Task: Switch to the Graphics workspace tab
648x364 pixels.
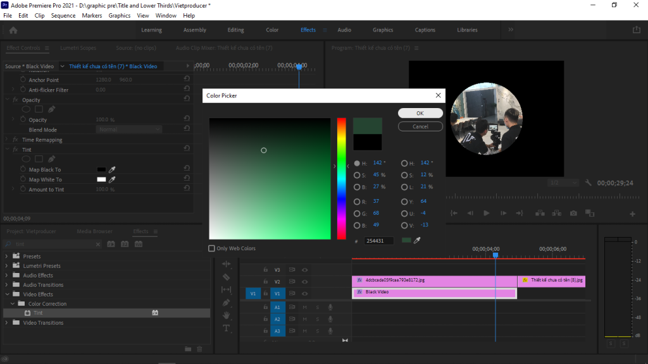Action: pyautogui.click(x=382, y=29)
